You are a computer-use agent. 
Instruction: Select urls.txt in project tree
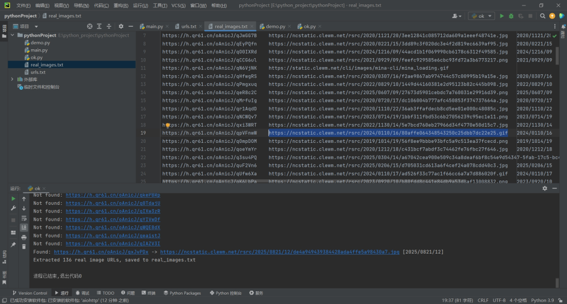pyautogui.click(x=38, y=72)
